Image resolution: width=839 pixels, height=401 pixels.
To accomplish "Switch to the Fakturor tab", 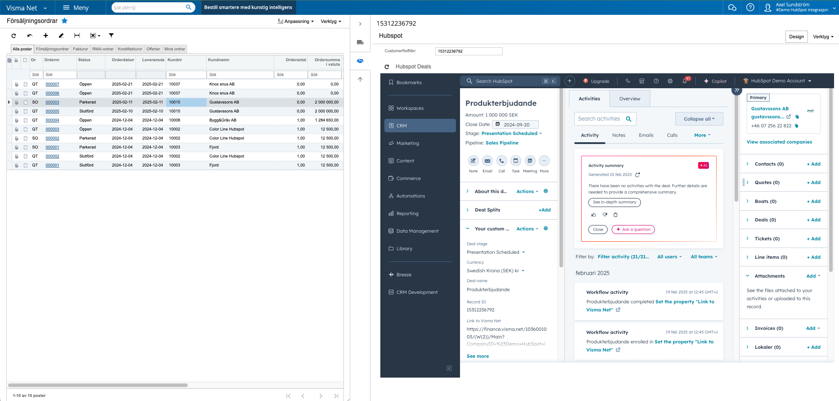I will point(81,49).
